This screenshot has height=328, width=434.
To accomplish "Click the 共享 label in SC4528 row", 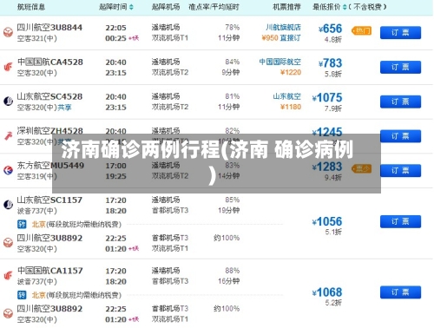I will (x=64, y=108).
